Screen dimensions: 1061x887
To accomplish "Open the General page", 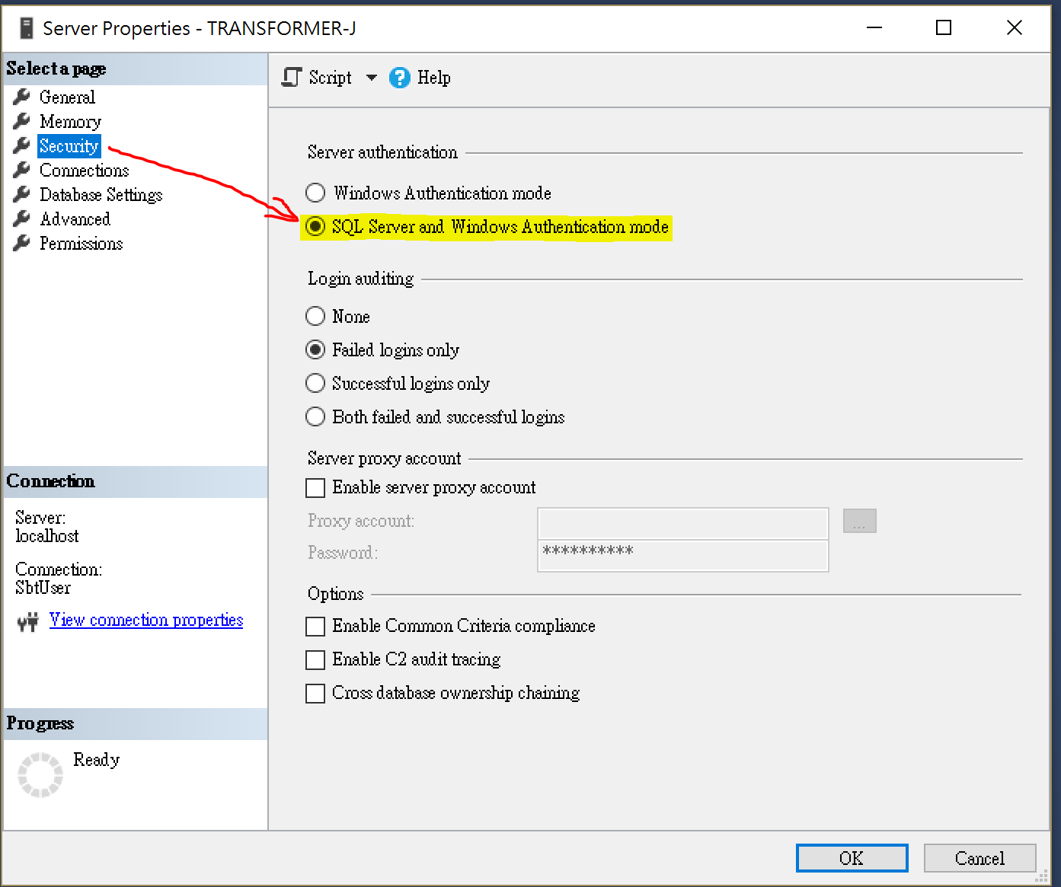I will 67,97.
